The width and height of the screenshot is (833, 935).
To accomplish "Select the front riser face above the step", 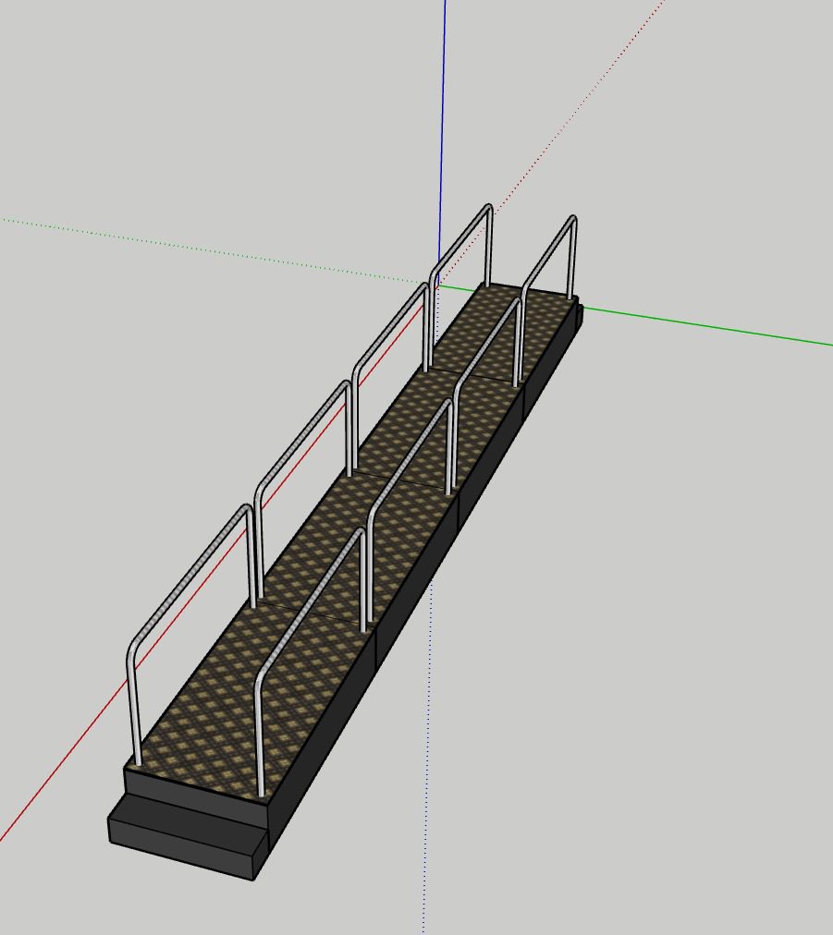I will 194,793.
